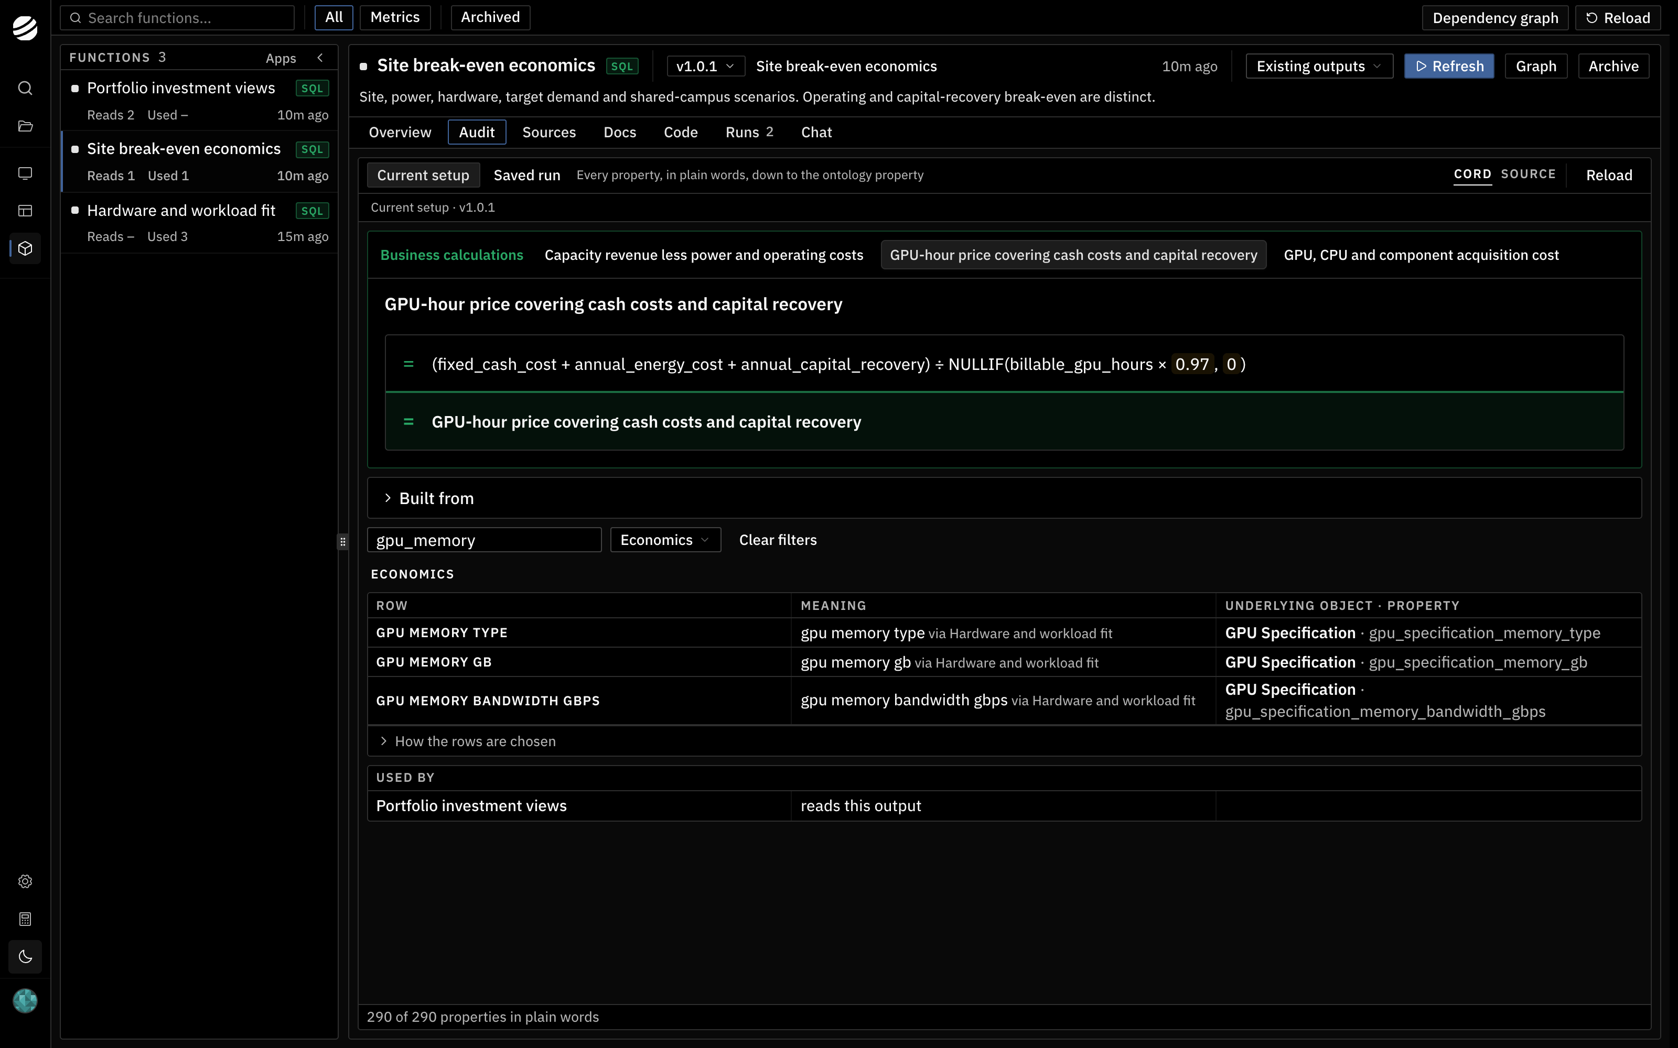Screen dimensions: 1678x1048
Task: Collapse the functions panel with chevron
Action: click(x=320, y=58)
